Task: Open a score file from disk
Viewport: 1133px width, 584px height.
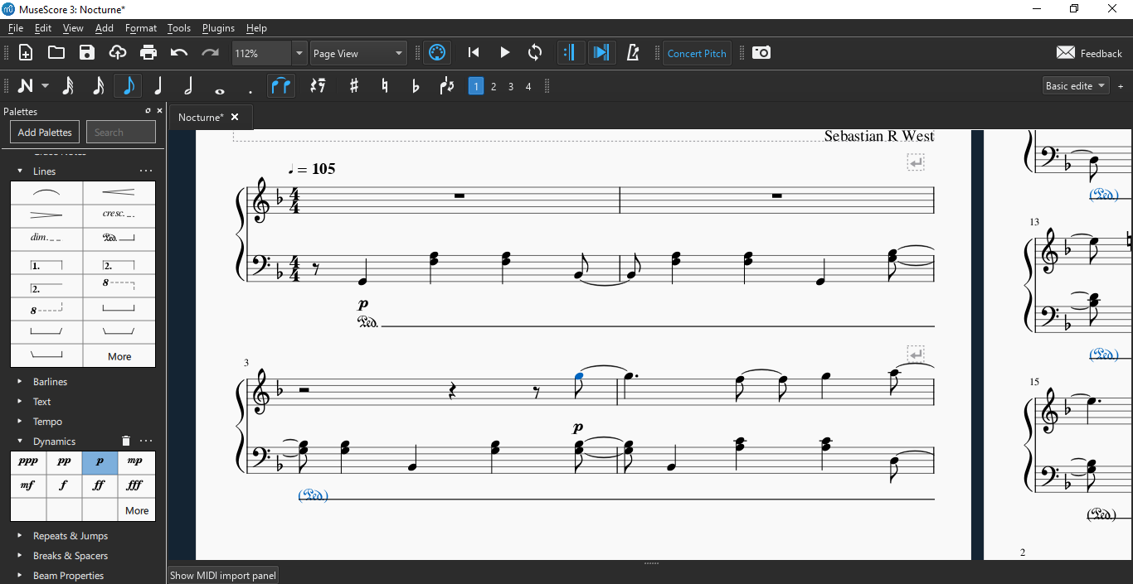Action: coord(56,53)
